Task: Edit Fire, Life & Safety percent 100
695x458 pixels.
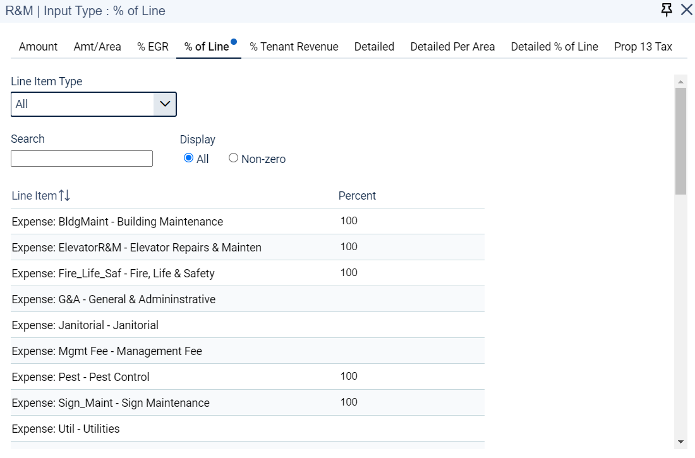Action: [x=349, y=272]
